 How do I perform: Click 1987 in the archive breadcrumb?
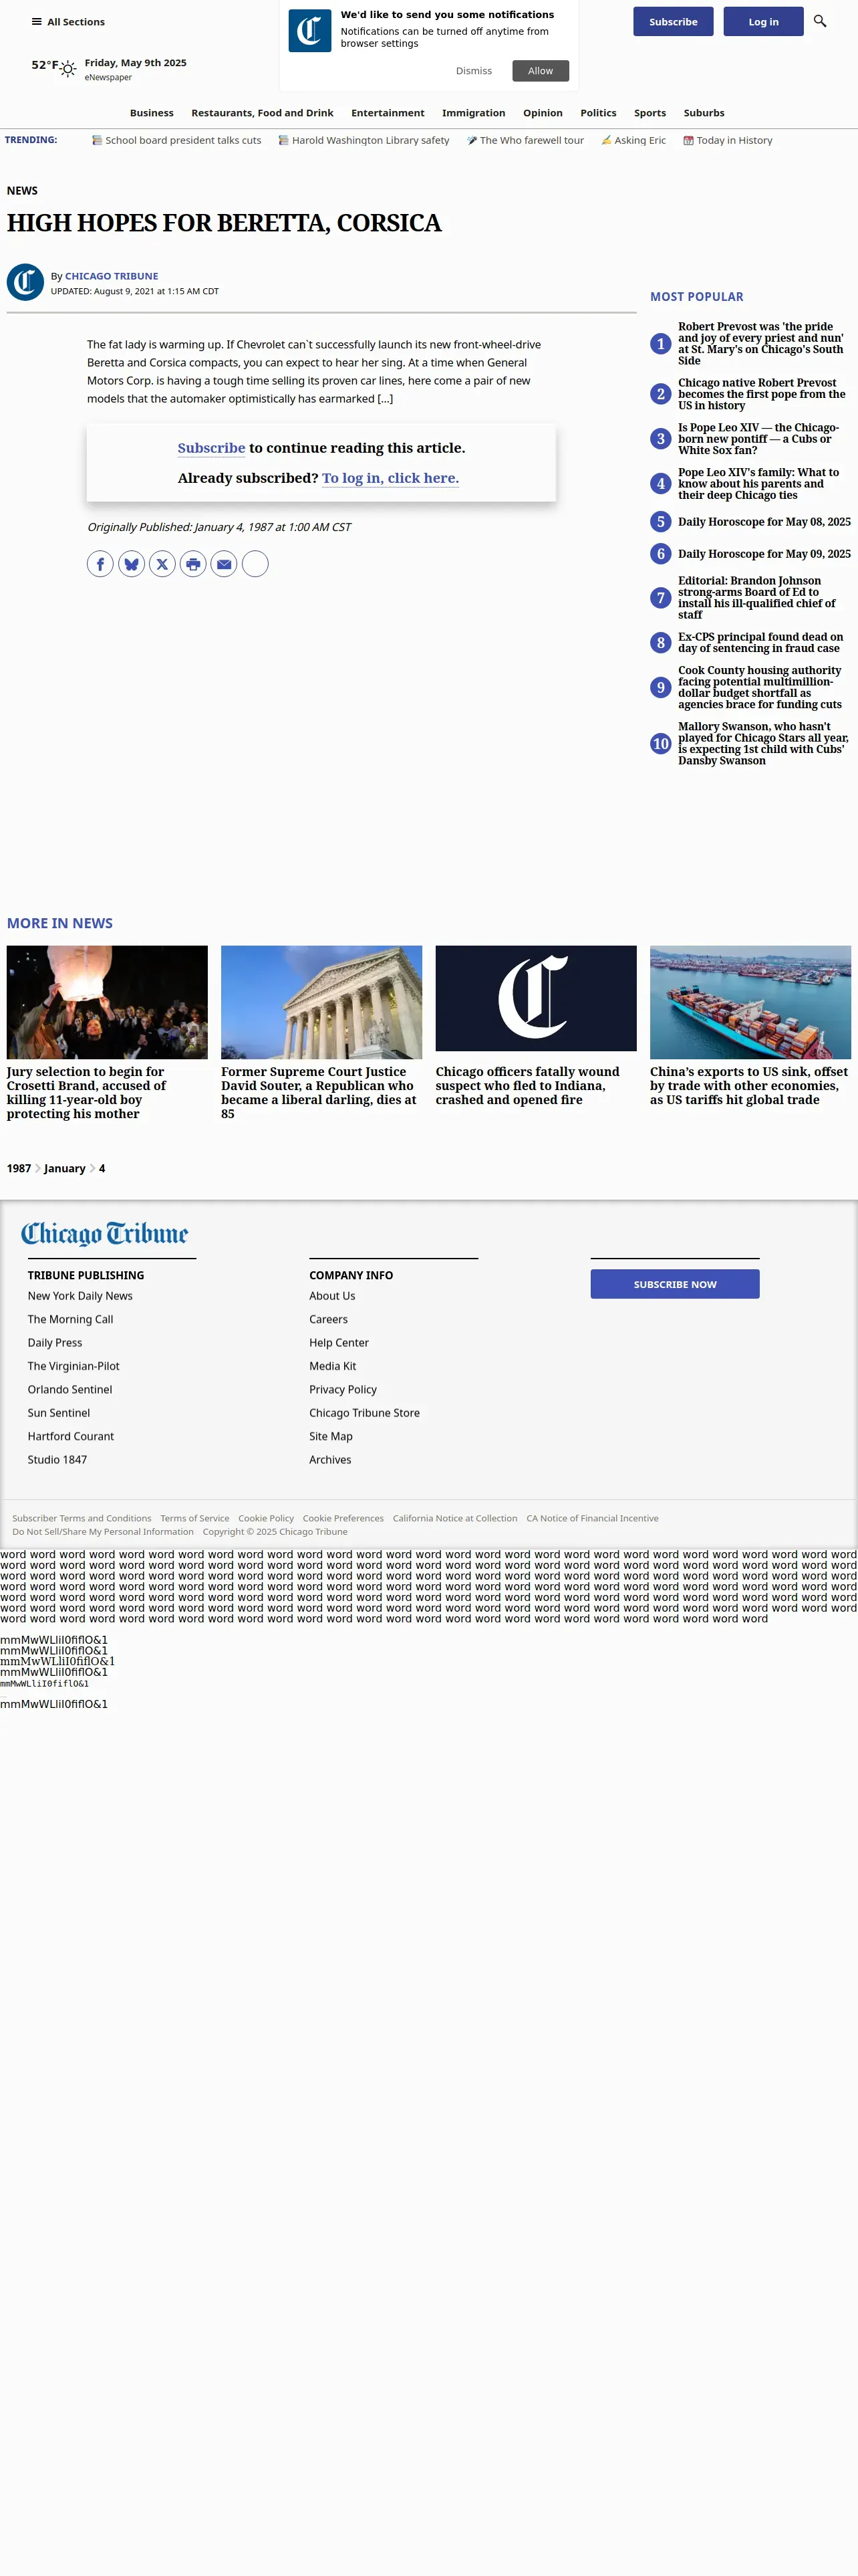click(19, 1168)
